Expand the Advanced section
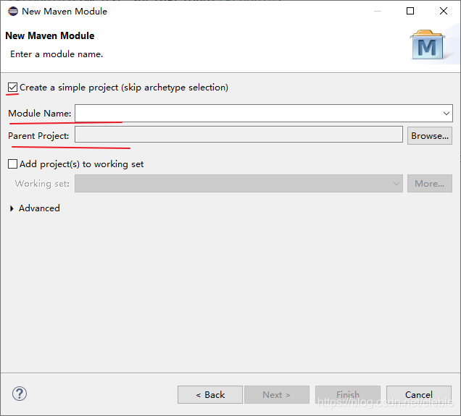 (x=12, y=208)
